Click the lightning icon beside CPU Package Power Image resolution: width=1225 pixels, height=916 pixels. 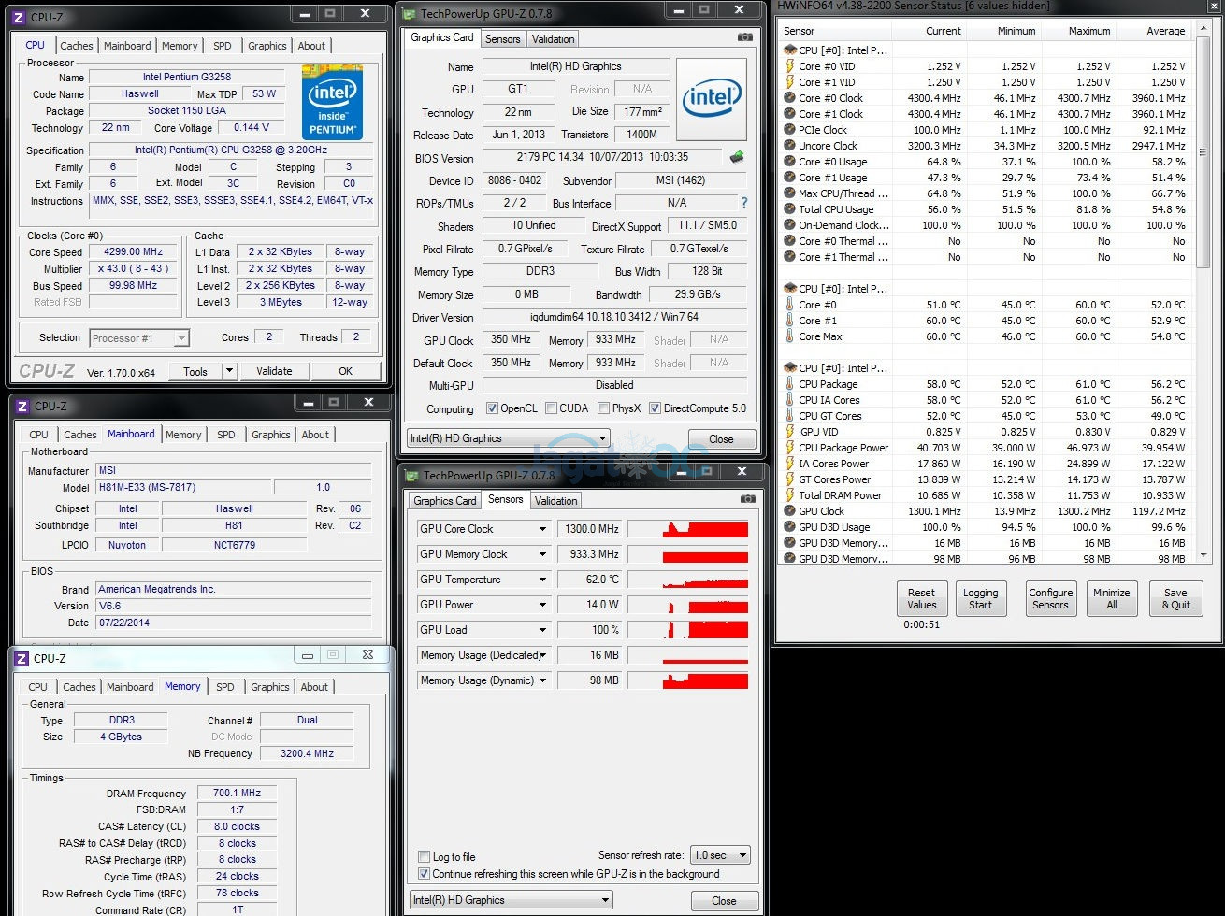pos(789,448)
